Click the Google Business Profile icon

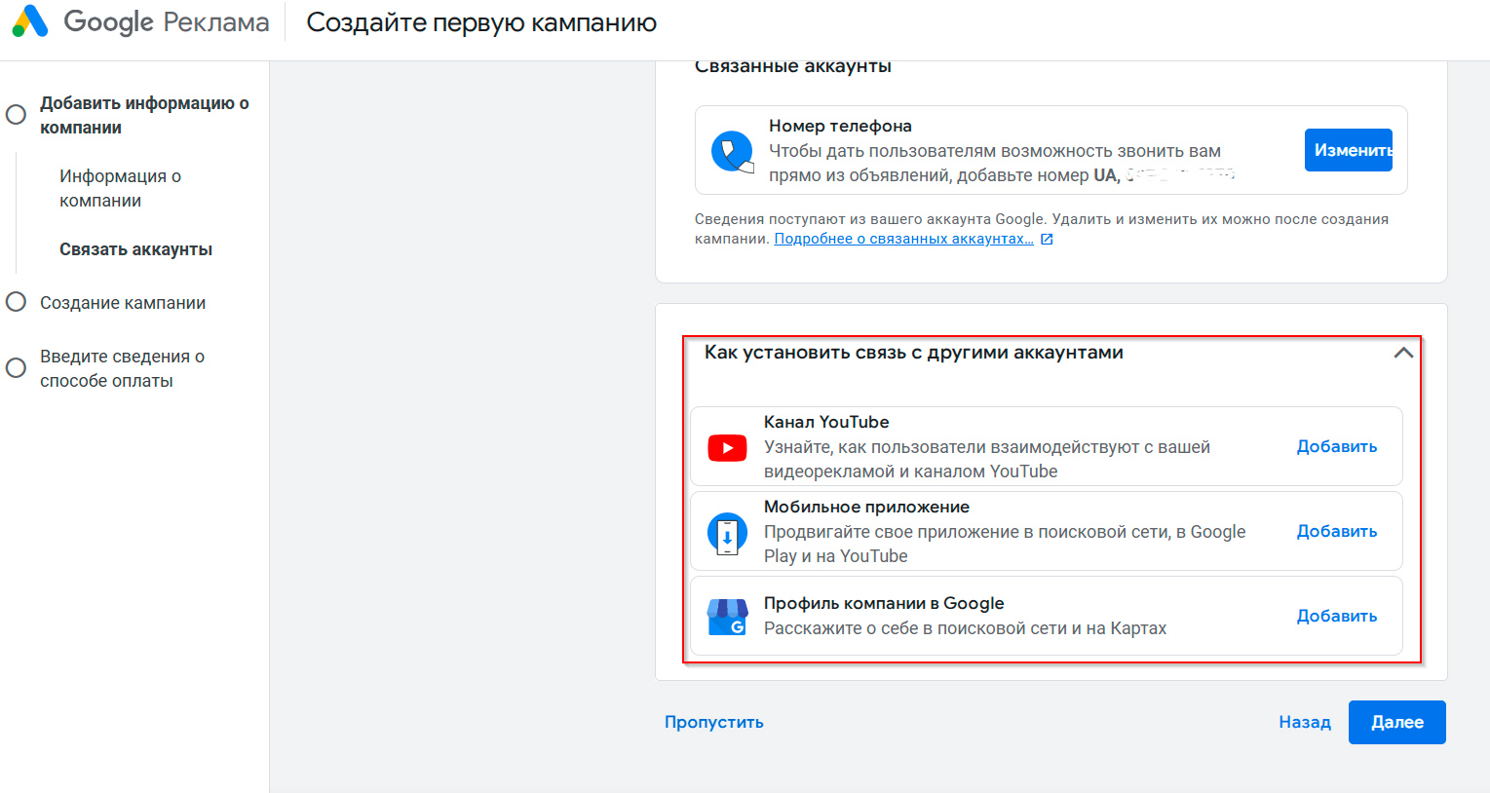726,616
